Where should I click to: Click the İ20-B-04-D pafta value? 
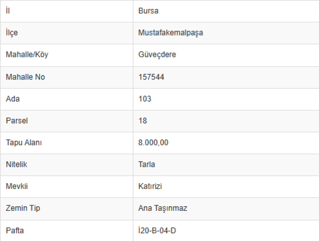(x=157, y=231)
